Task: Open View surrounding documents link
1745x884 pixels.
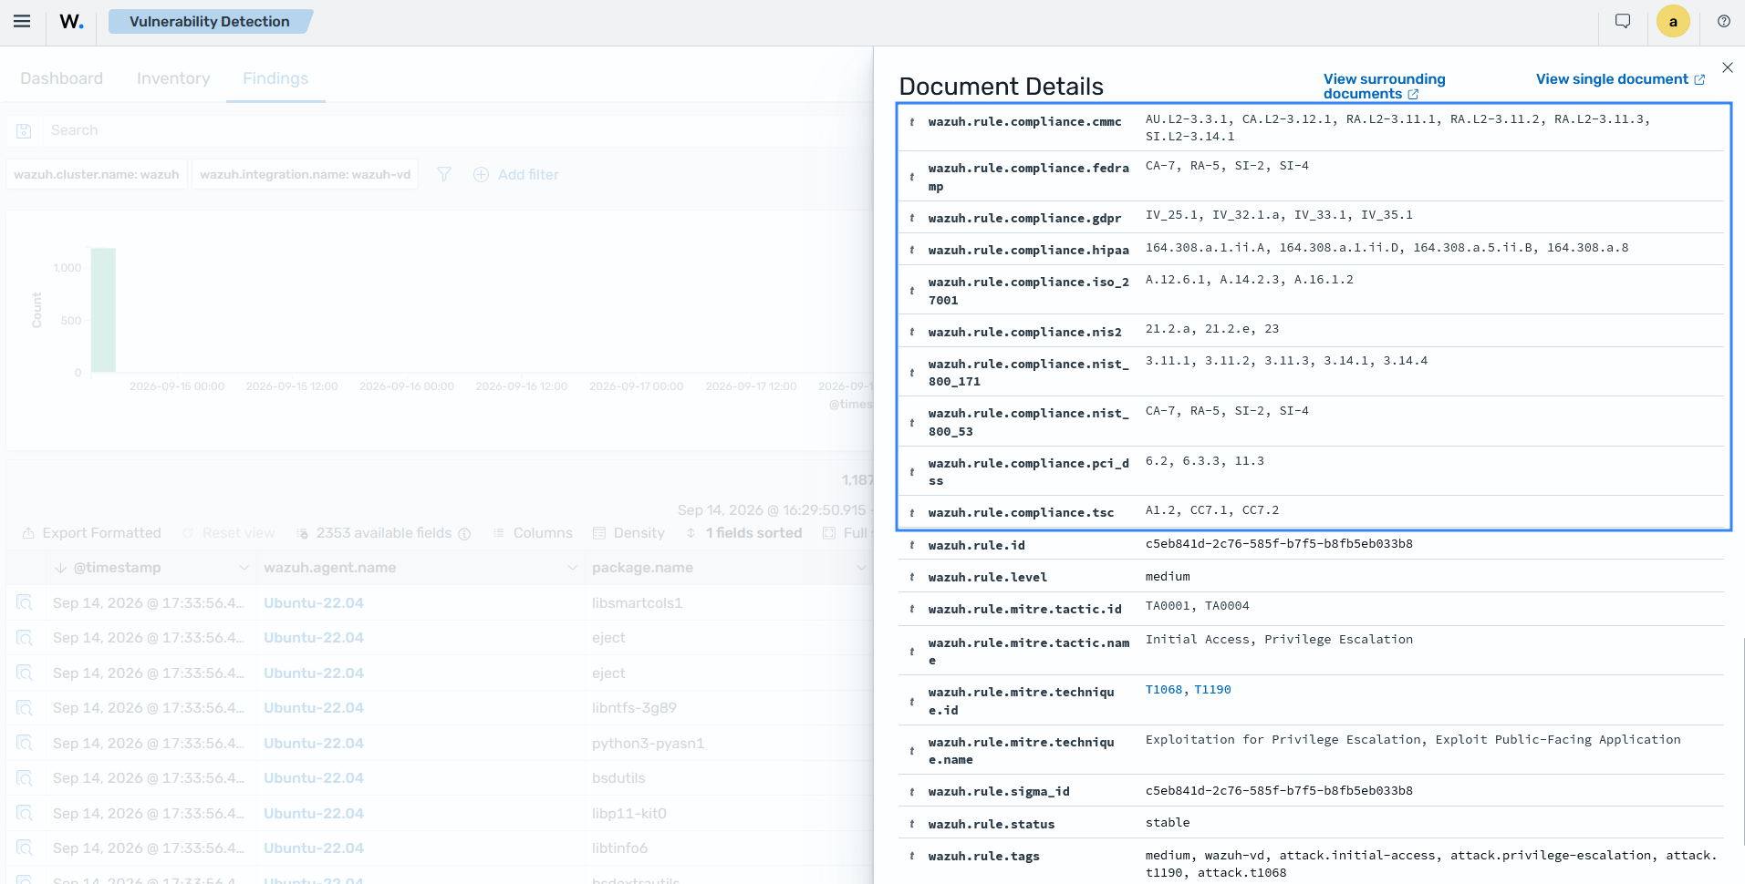Action: 1385,87
